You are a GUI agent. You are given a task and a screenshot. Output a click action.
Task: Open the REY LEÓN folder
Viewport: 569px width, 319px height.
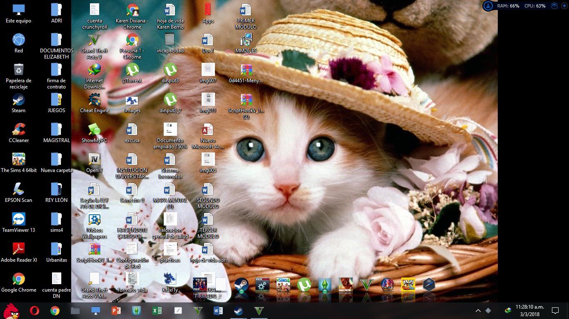point(57,192)
